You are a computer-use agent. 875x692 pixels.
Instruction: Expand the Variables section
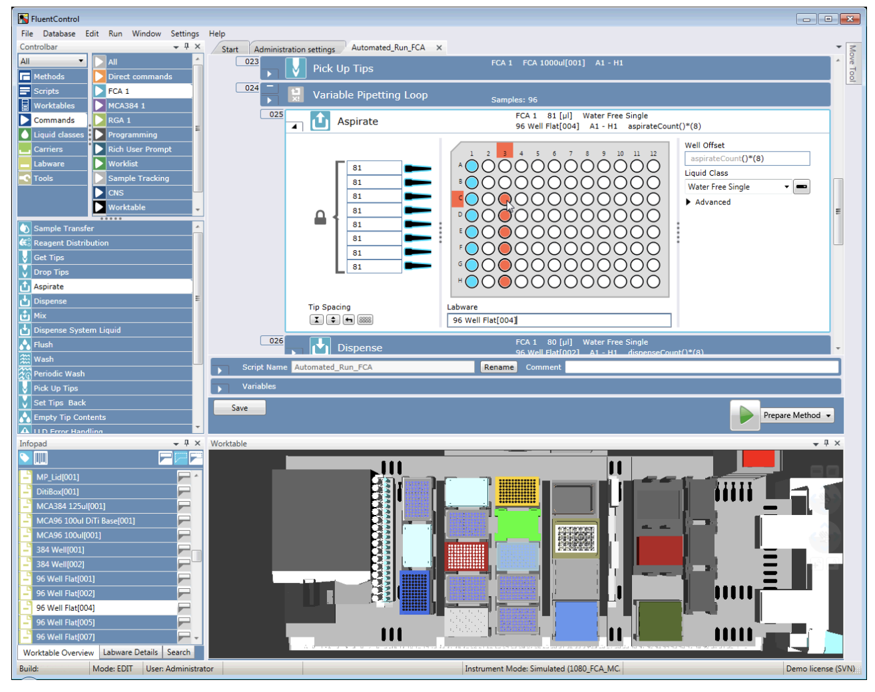coord(219,387)
